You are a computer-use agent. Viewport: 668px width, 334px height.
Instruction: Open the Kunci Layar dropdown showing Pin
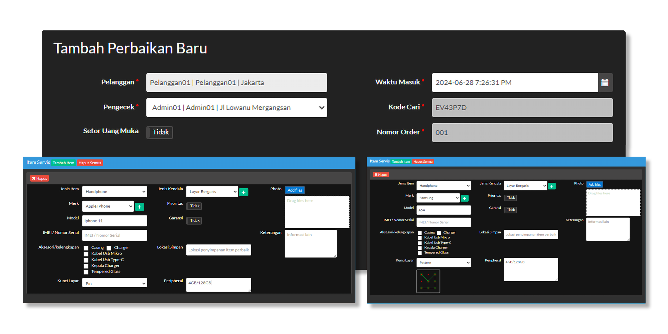tap(115, 283)
